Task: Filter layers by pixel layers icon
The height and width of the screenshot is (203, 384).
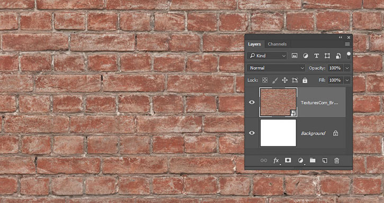Action: [x=294, y=56]
